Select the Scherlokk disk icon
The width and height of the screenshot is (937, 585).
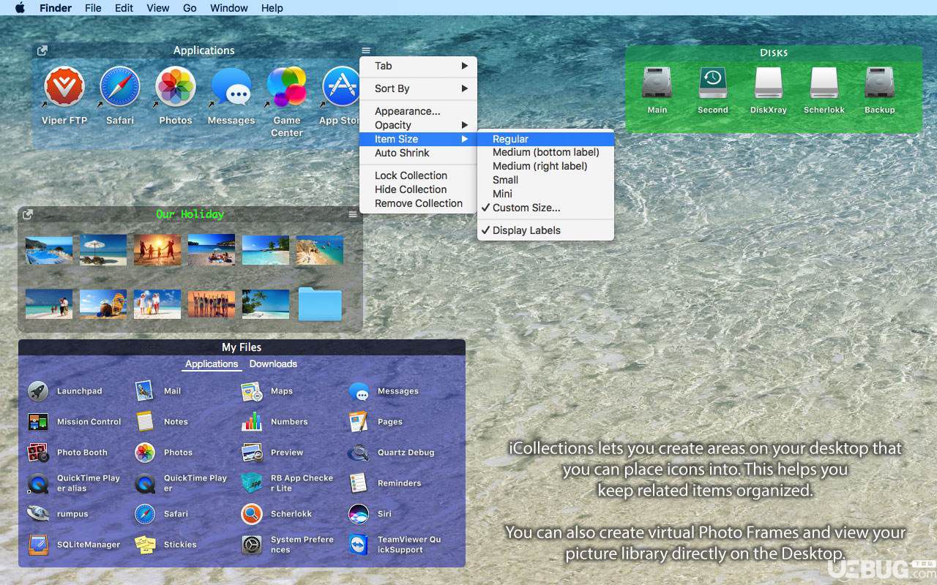coord(824,83)
